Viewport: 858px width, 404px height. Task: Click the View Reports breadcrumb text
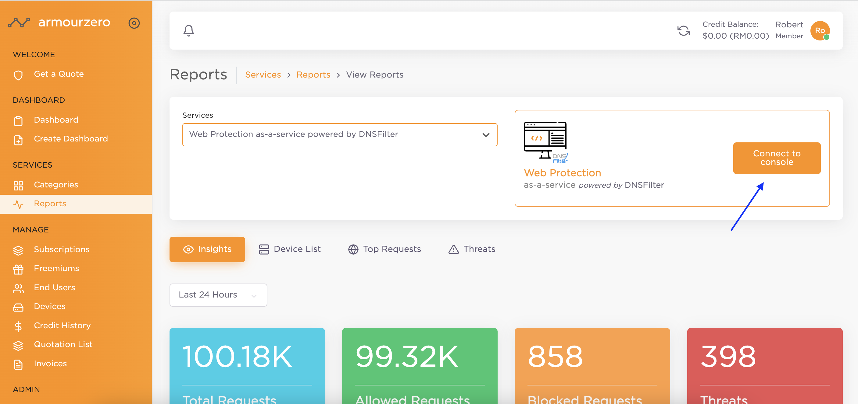tap(374, 75)
